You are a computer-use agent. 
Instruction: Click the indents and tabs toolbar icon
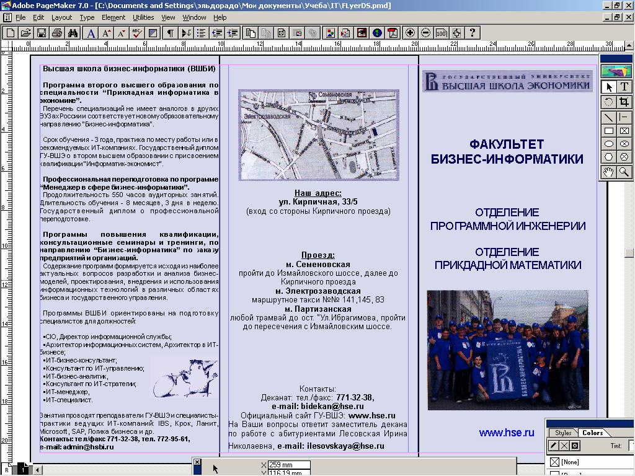point(186,33)
